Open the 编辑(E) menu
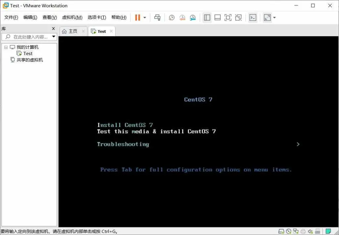The image size is (339, 235). click(30, 18)
